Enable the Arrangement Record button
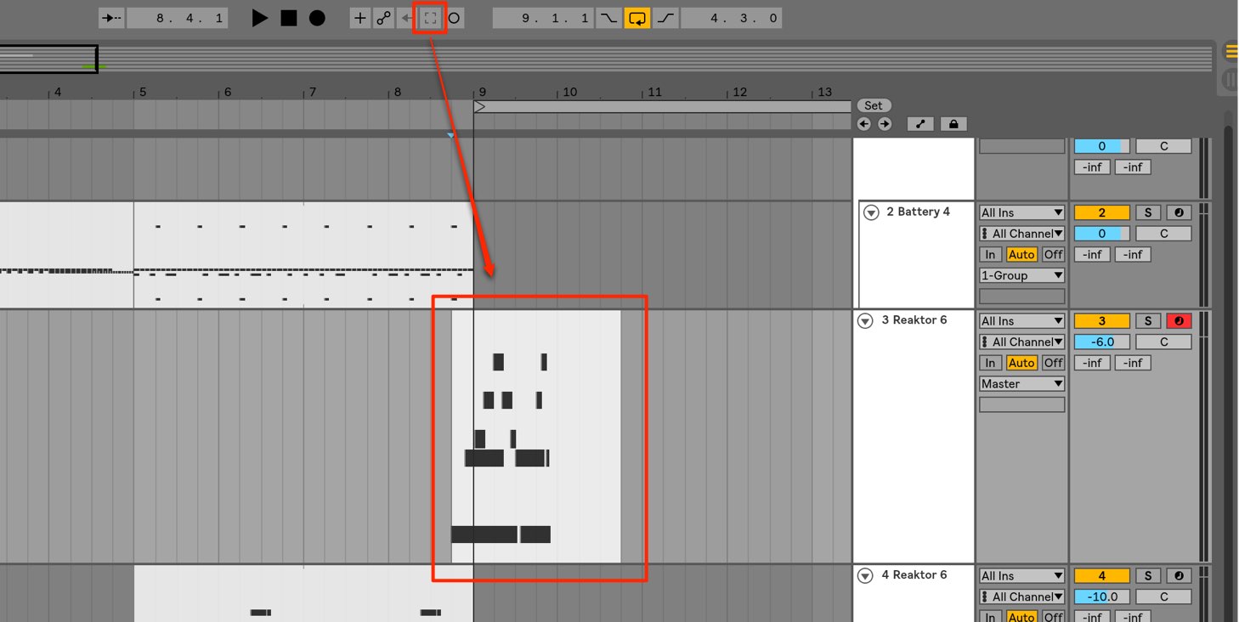This screenshot has height=622, width=1239. pyautogui.click(x=317, y=18)
